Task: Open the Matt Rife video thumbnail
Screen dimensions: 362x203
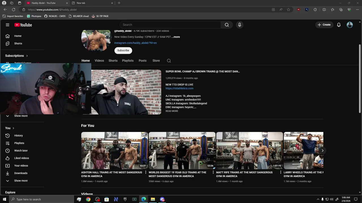Action: [249, 151]
